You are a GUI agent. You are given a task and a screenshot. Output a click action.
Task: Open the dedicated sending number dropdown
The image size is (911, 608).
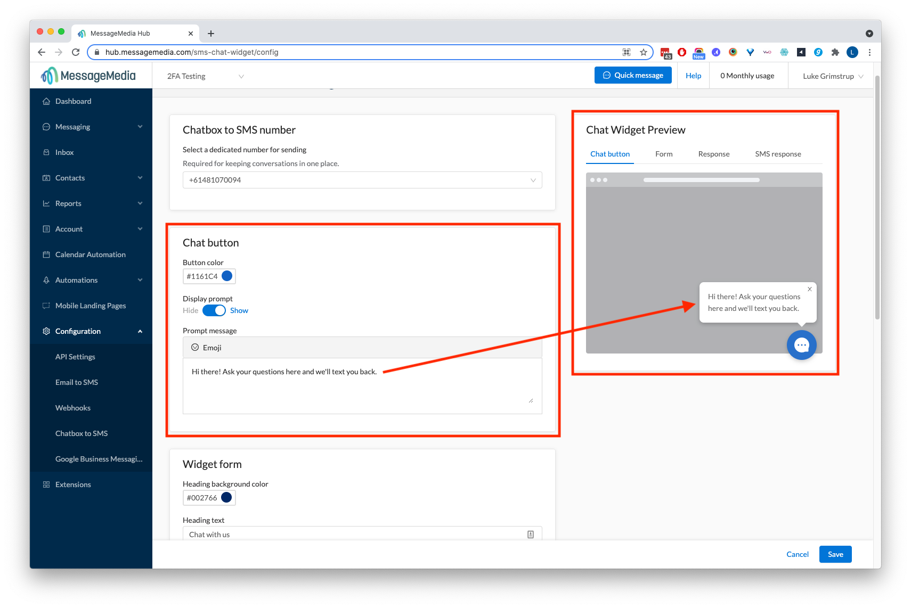[x=362, y=180]
